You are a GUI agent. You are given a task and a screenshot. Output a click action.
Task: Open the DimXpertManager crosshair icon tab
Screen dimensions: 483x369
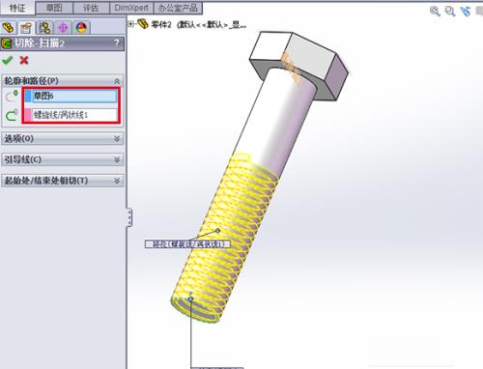click(x=63, y=28)
